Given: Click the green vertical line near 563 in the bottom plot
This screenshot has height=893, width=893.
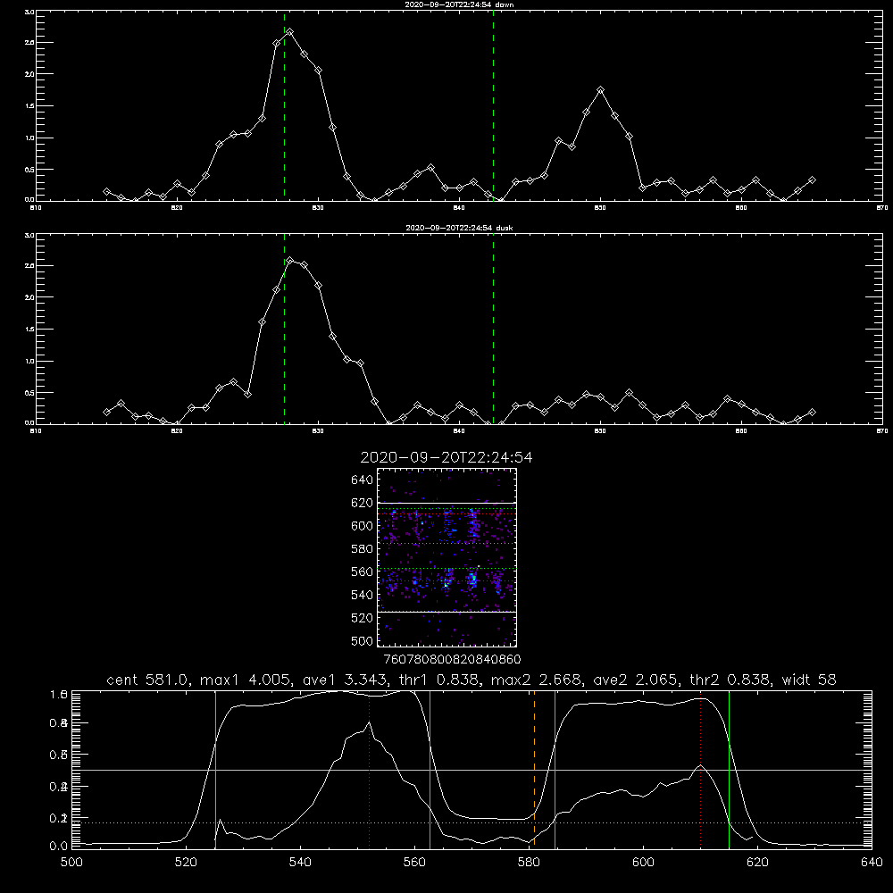Looking at the screenshot, I should click(430, 770).
